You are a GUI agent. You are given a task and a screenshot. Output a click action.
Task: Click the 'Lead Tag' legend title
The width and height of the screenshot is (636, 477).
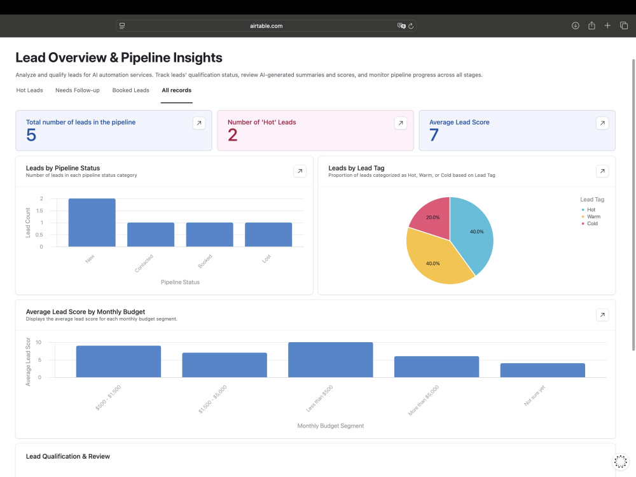pos(592,200)
